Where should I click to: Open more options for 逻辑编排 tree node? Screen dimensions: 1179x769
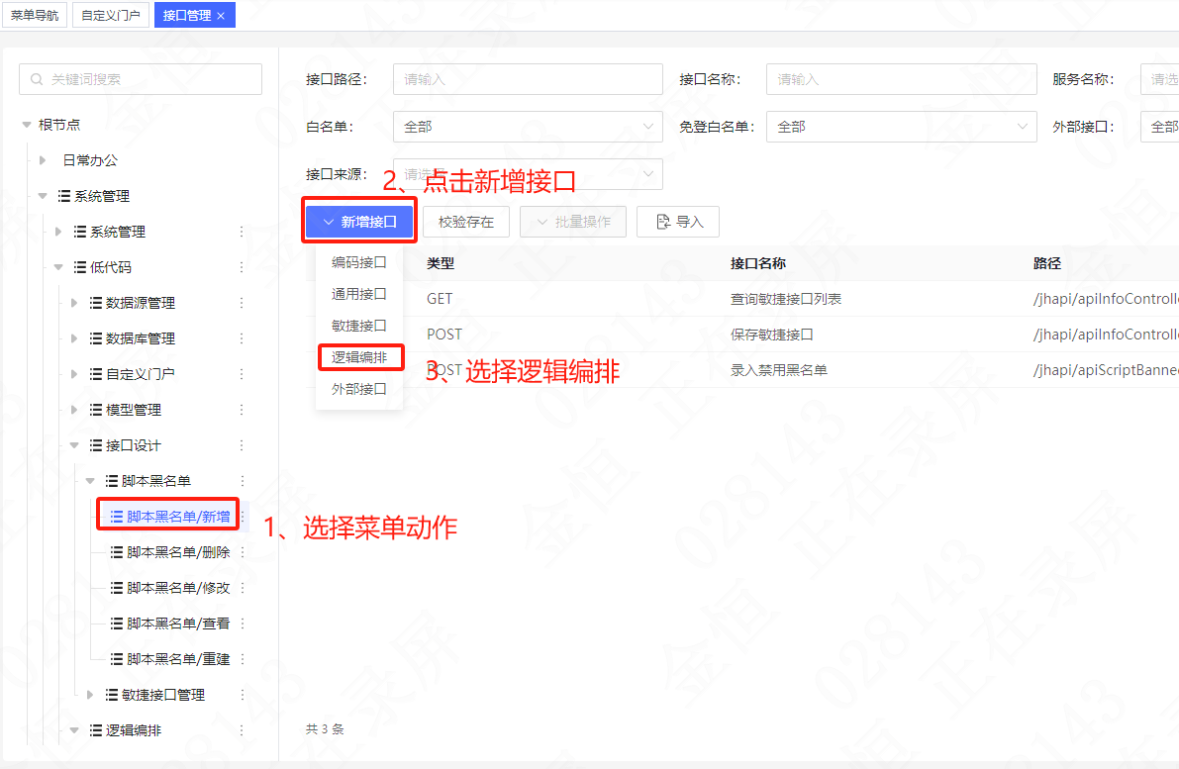click(242, 730)
